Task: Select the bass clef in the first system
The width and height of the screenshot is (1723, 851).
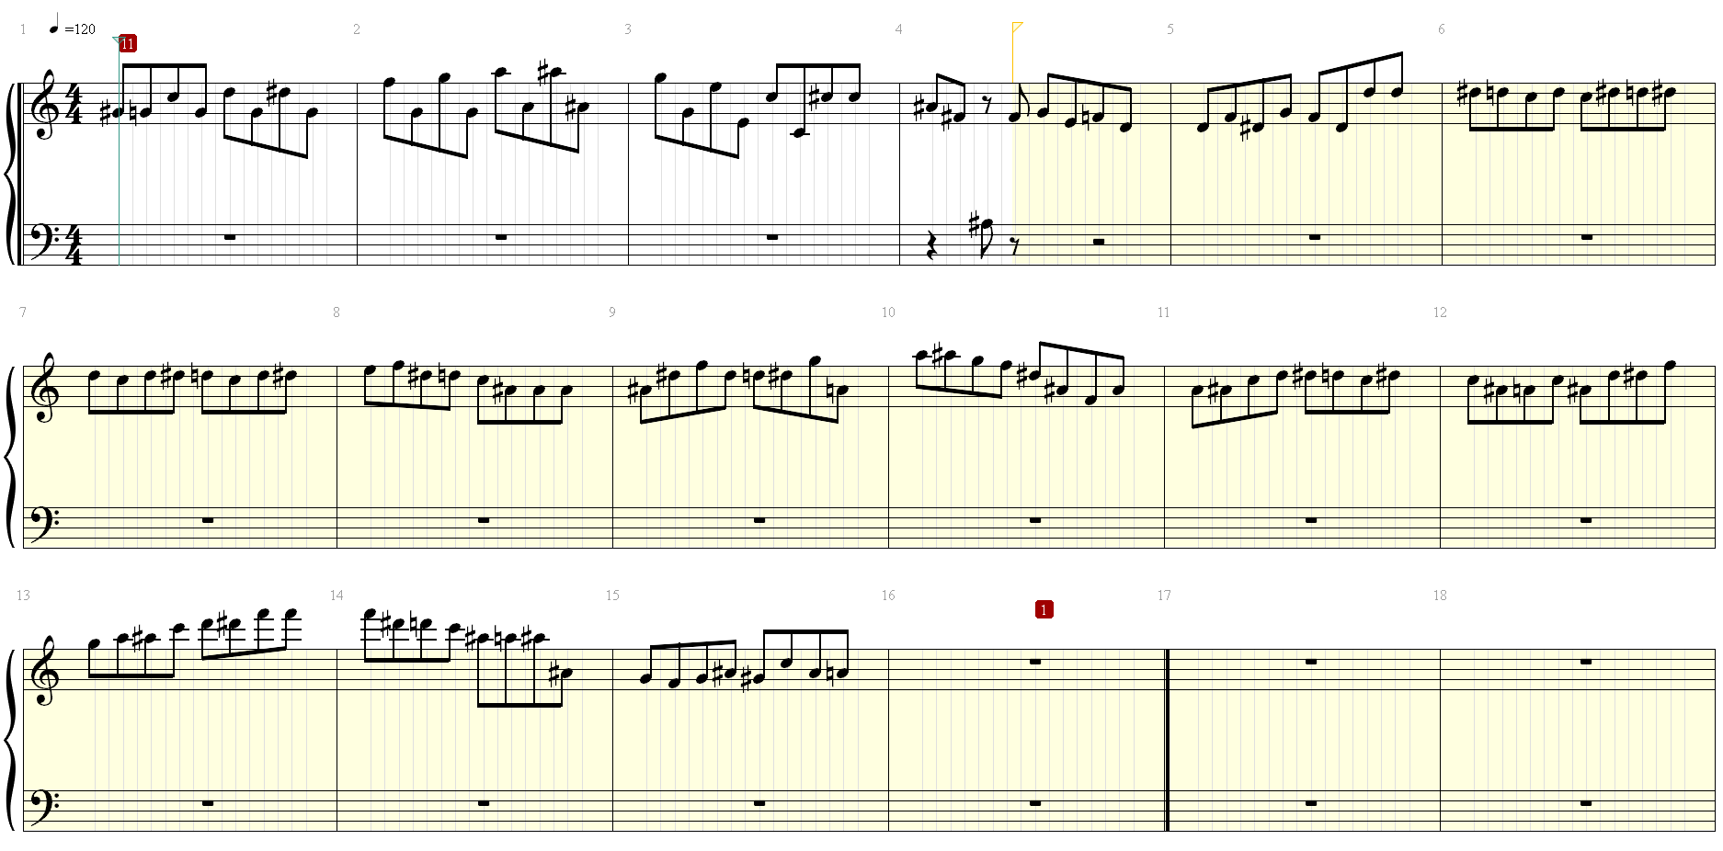Action: [x=44, y=238]
